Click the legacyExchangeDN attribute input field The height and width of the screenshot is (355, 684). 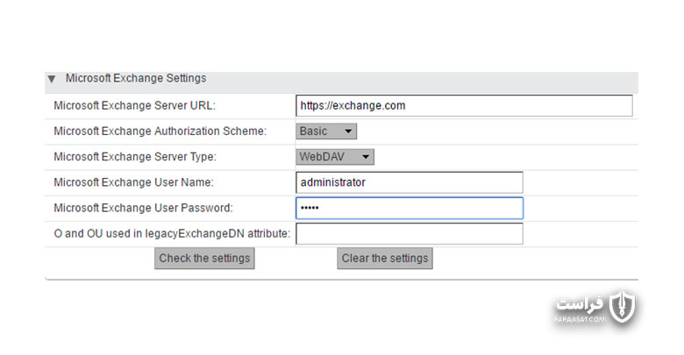point(410,234)
